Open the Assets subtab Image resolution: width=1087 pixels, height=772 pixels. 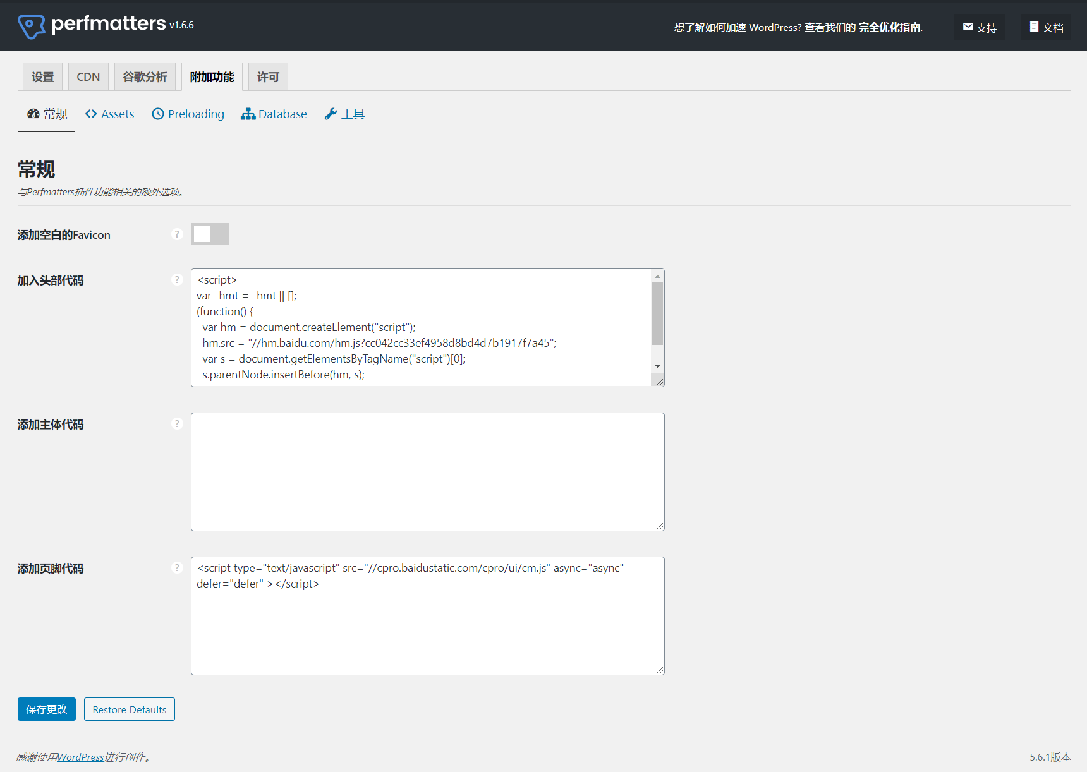(x=109, y=114)
